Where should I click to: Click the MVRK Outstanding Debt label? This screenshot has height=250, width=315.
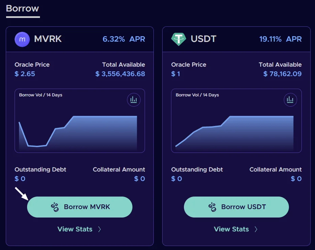[40, 169]
